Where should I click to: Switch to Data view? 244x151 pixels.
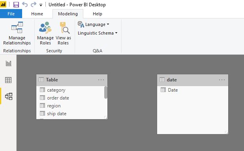coord(8,80)
